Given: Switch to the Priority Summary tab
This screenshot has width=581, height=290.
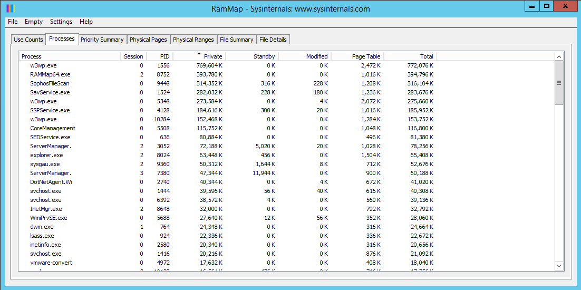Looking at the screenshot, I should coord(102,40).
